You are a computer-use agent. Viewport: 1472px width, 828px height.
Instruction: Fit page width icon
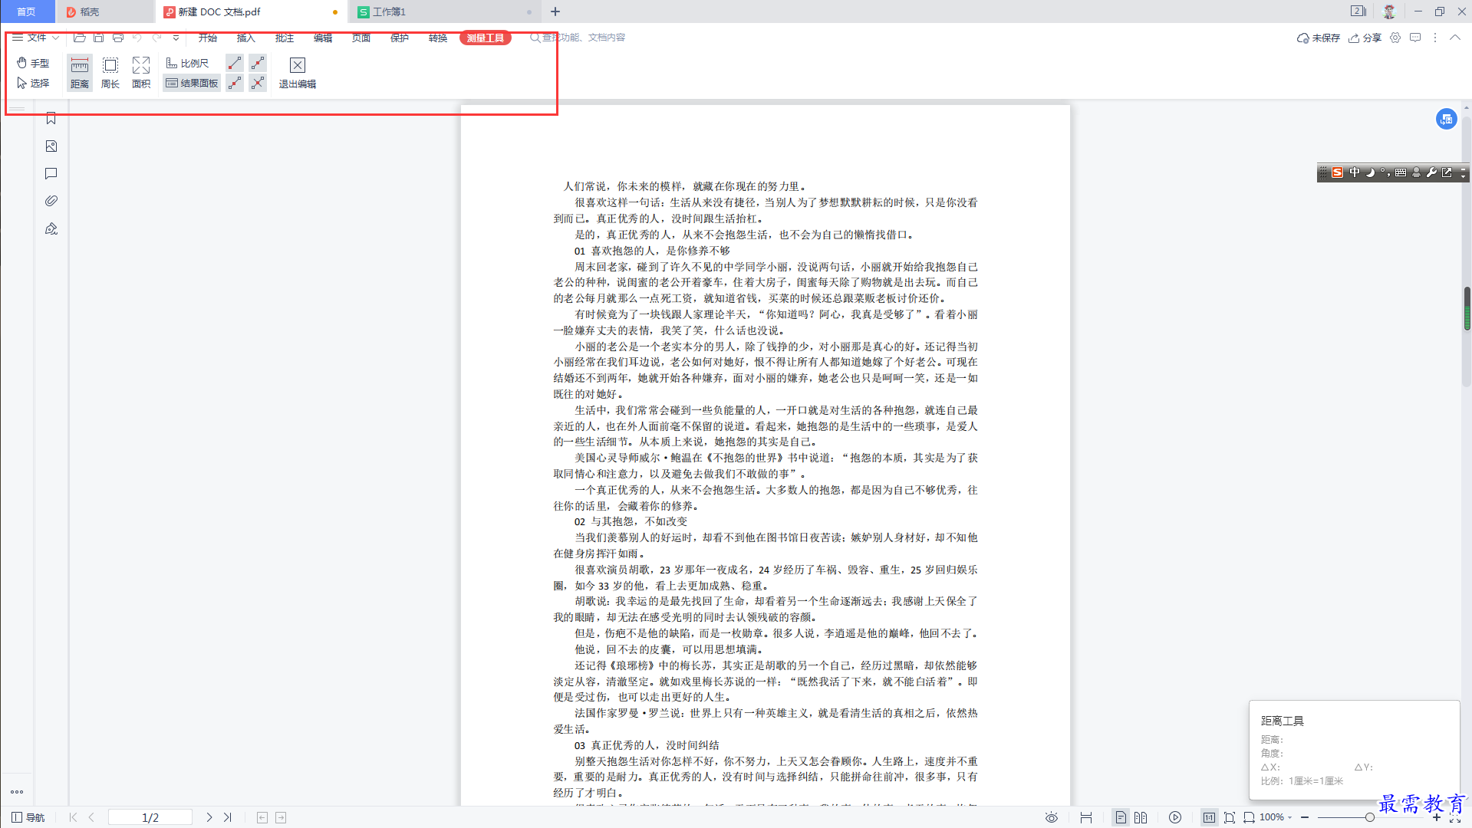[x=1250, y=817]
